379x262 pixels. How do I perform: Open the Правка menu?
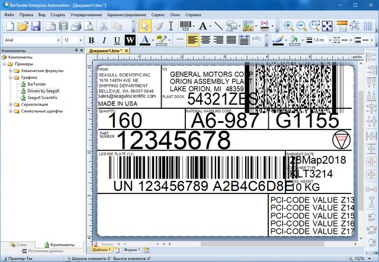click(26, 15)
